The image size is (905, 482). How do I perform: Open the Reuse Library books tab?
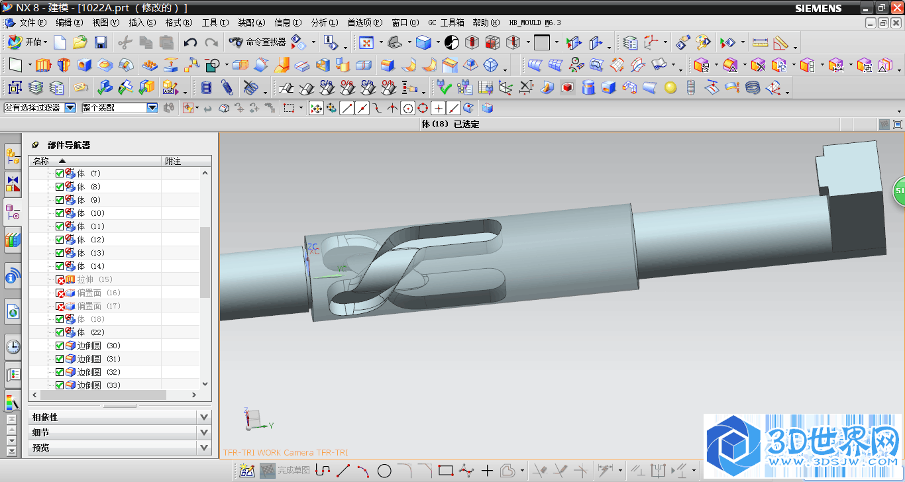coord(13,240)
